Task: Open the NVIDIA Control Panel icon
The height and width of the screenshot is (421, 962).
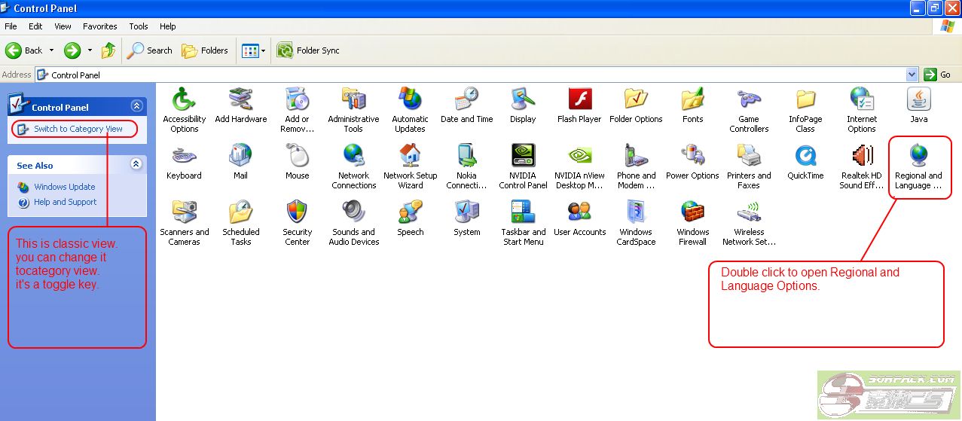Action: 523,157
